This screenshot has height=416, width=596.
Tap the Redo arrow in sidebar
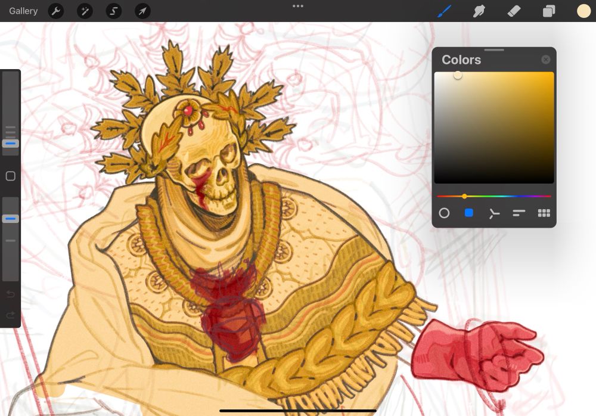click(x=11, y=315)
